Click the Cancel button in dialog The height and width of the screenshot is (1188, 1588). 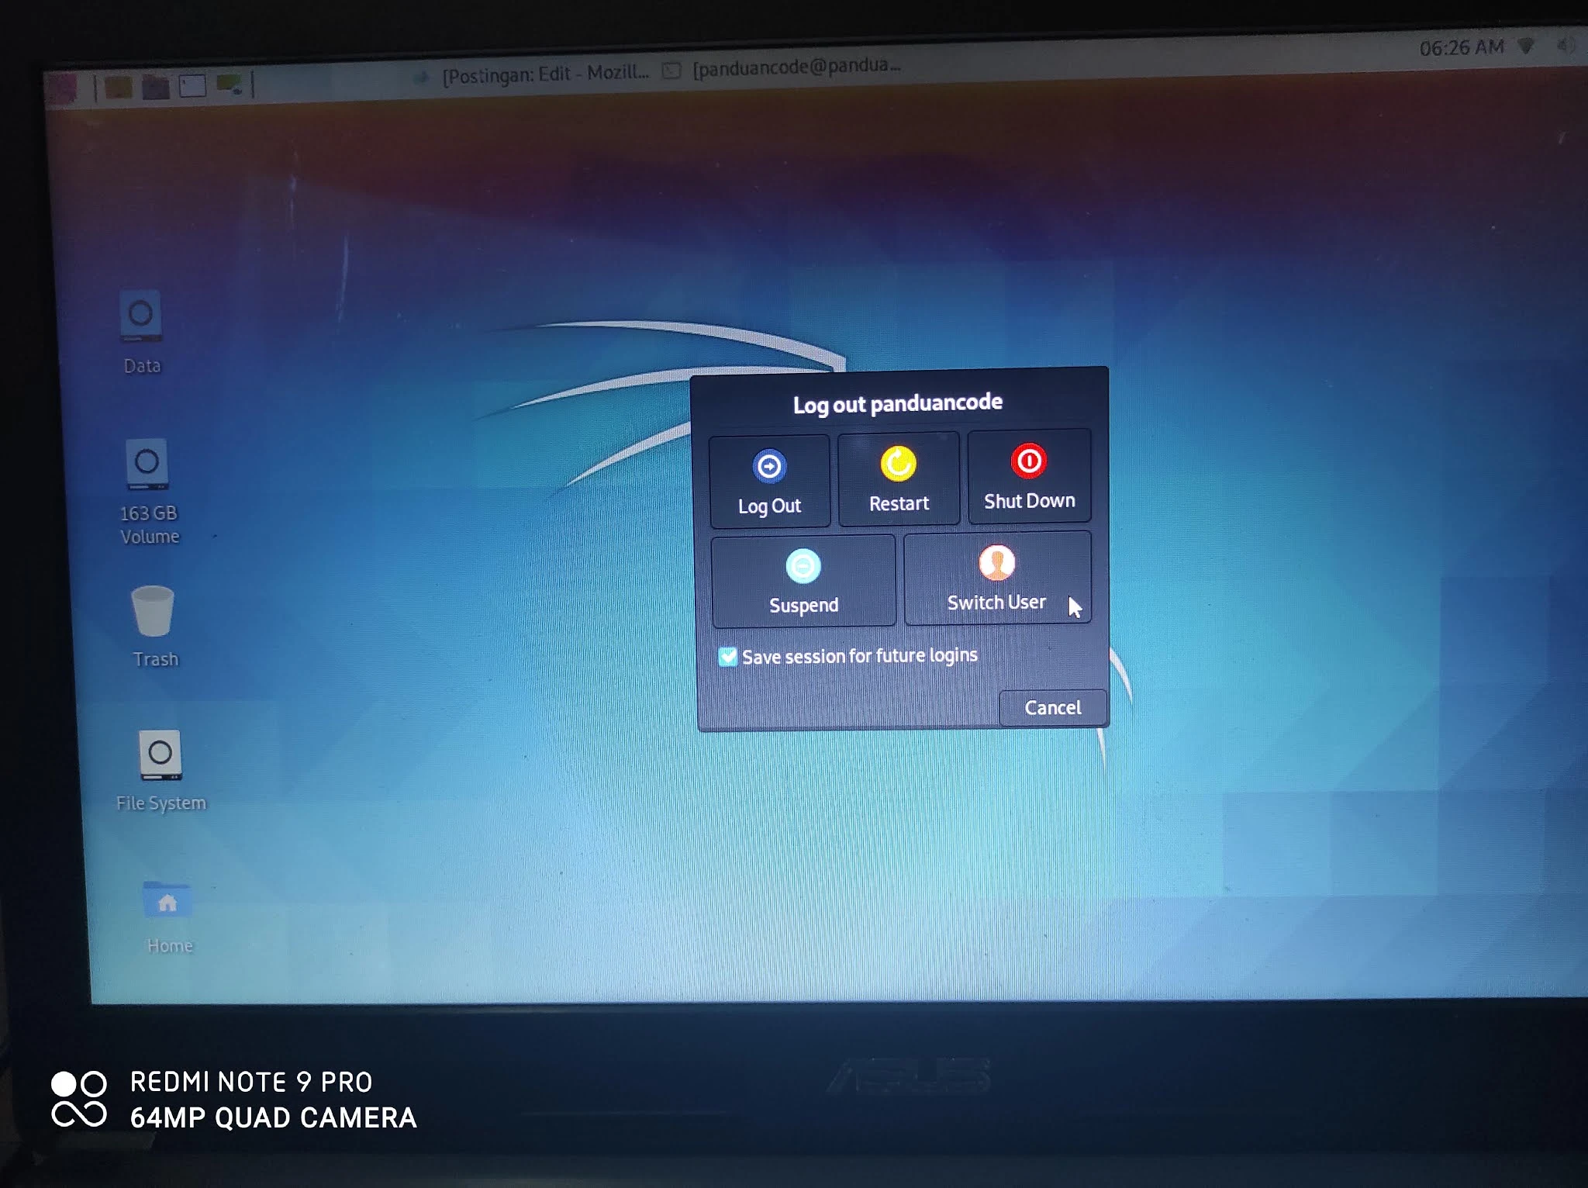[1051, 707]
